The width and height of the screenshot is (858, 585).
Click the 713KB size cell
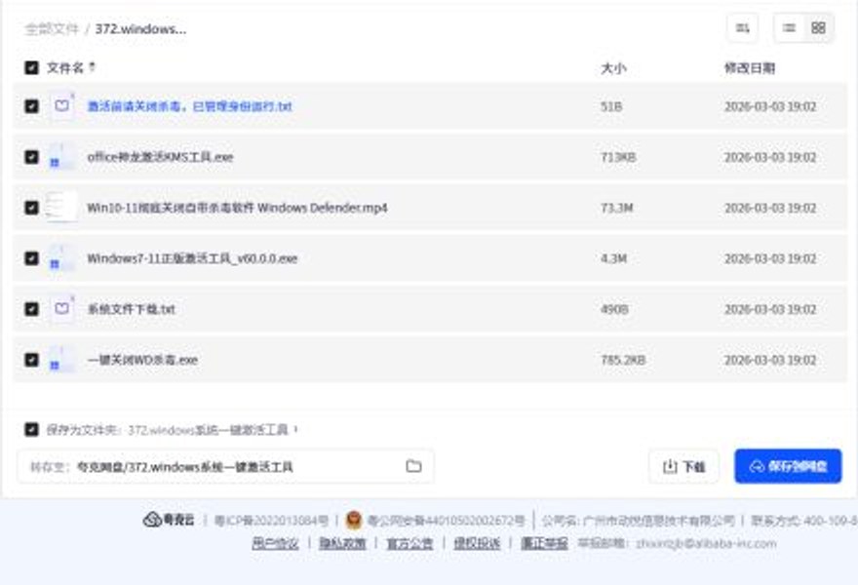618,157
